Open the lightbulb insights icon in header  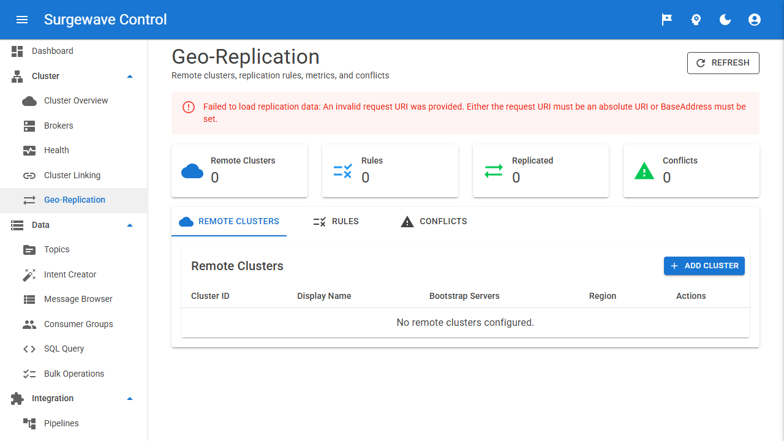coord(696,20)
